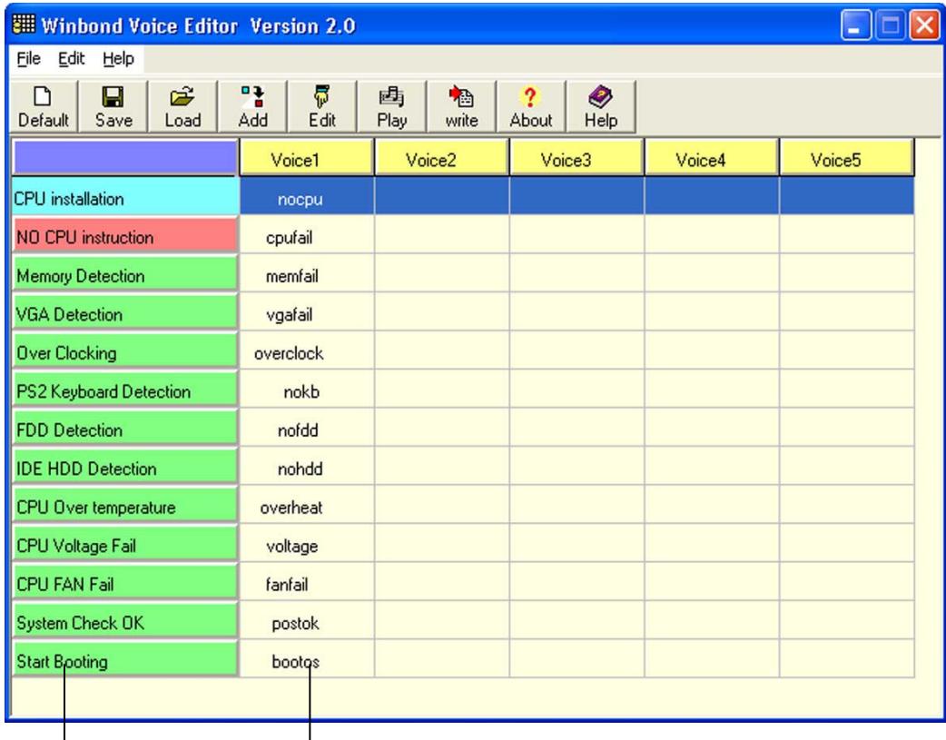Select the Voice5 column header
Screen dimensions: 946x740
coord(846,158)
